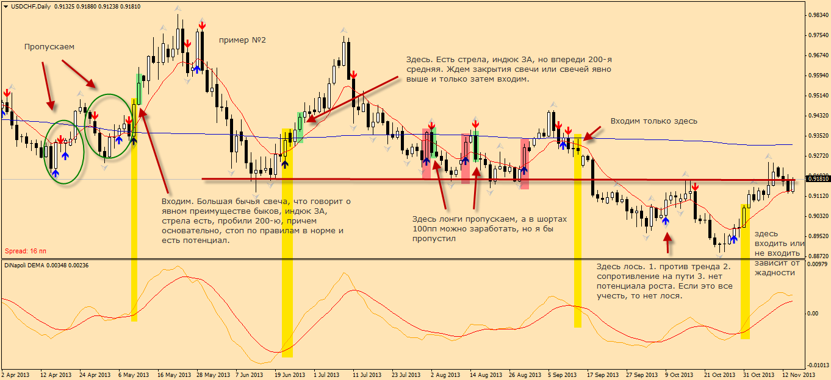This screenshot has width=831, height=380.
Task: Click the 0.97540 price axis label
Action: 817,35
